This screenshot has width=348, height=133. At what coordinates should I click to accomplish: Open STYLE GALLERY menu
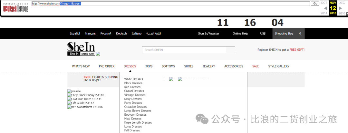click(279, 66)
